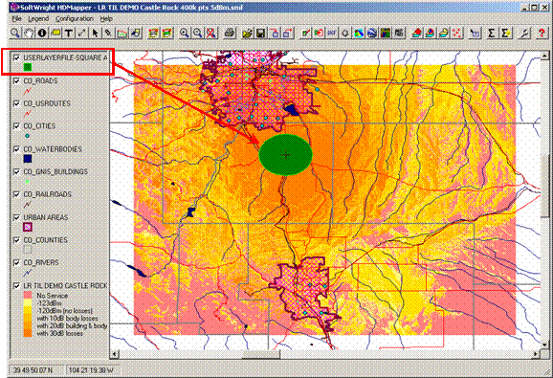Zoom in with the plus magnifier

[184, 33]
